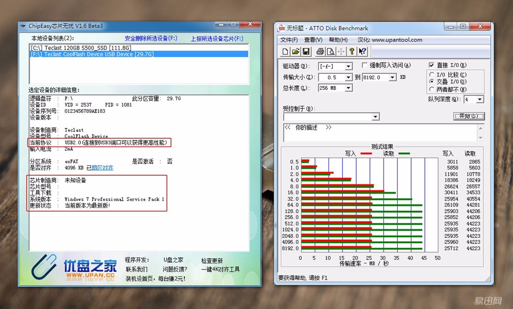The width and height of the screenshot is (513, 309).
Task: Click the read value 44281
Action: click(x=473, y=205)
